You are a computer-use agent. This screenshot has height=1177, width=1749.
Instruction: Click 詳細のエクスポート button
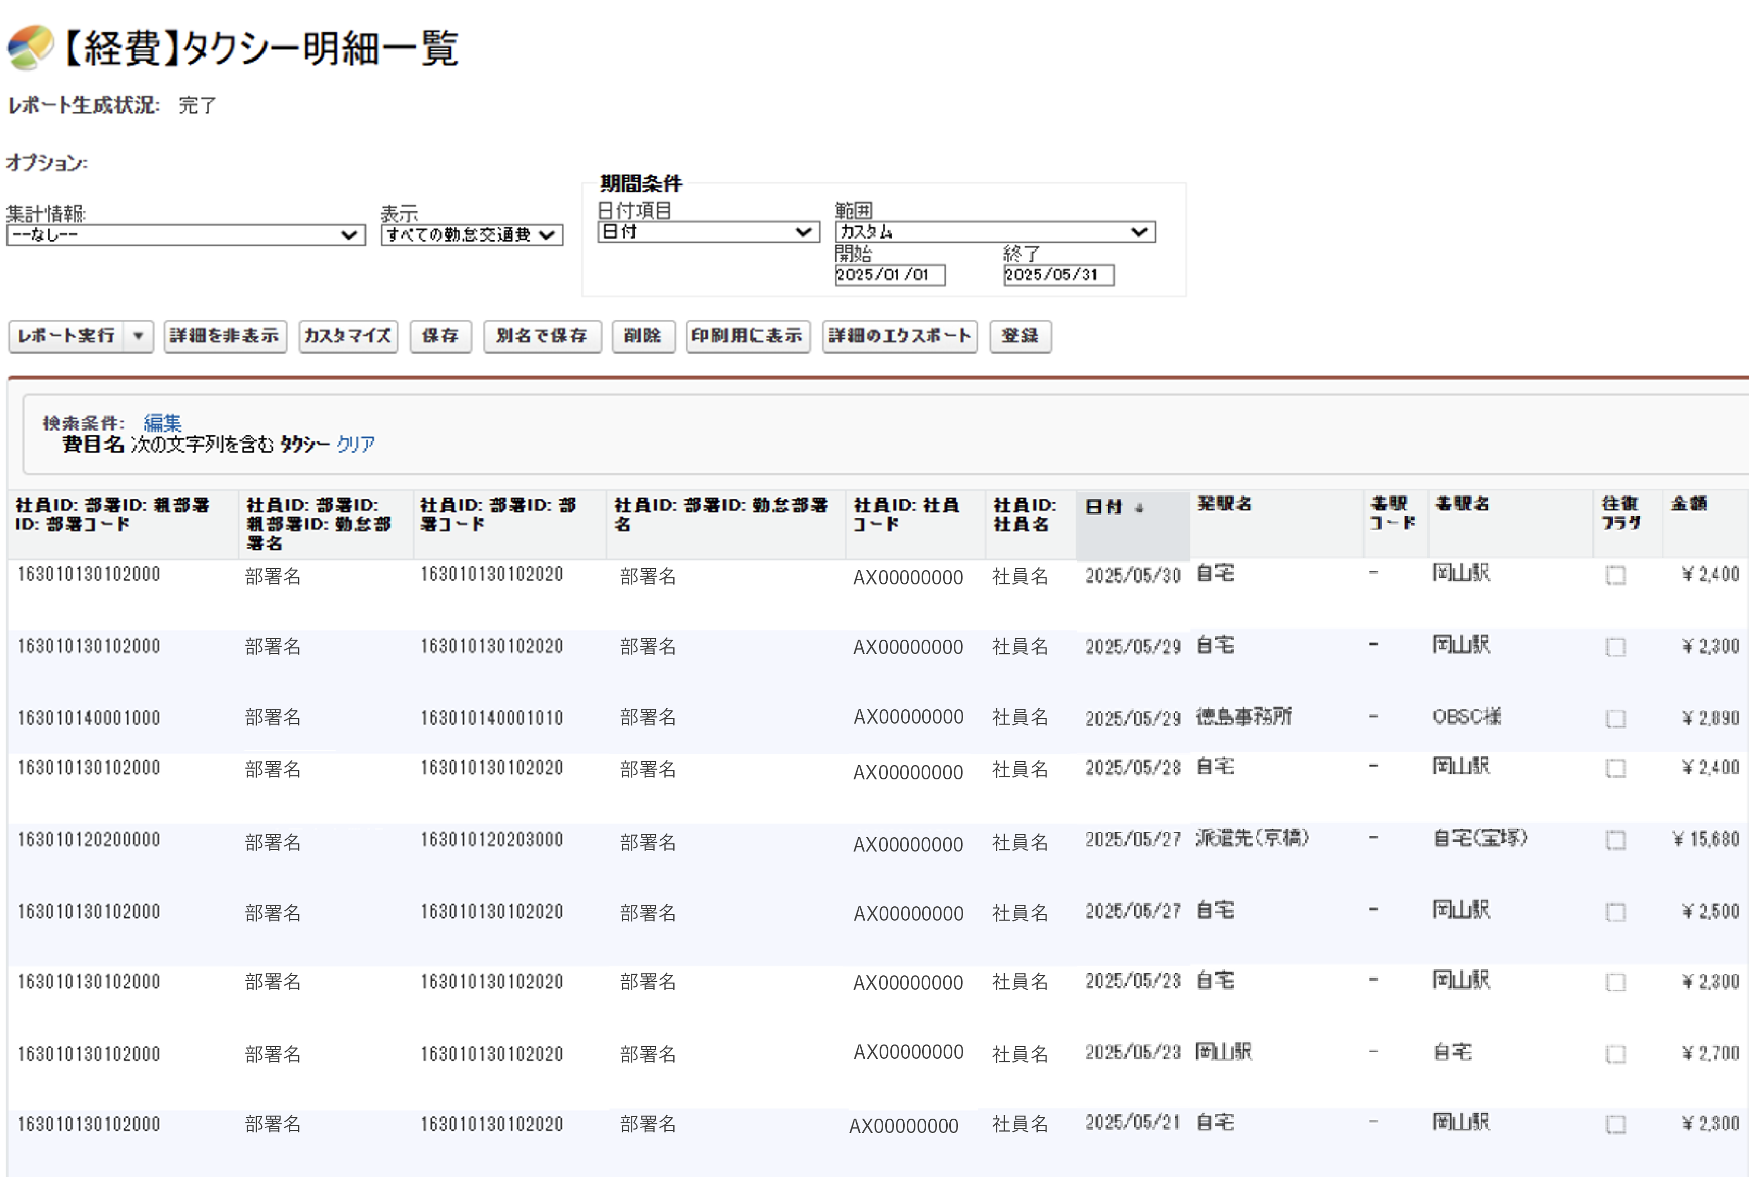[899, 336]
